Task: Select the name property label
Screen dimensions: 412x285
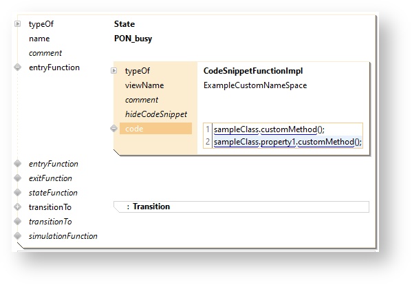Action: (x=39, y=39)
